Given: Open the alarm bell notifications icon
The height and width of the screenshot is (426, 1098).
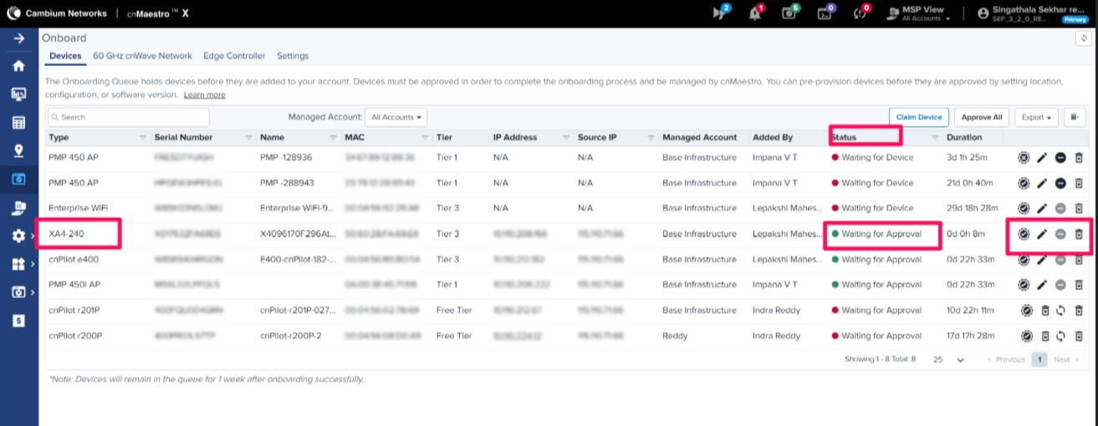Looking at the screenshot, I should [x=755, y=13].
